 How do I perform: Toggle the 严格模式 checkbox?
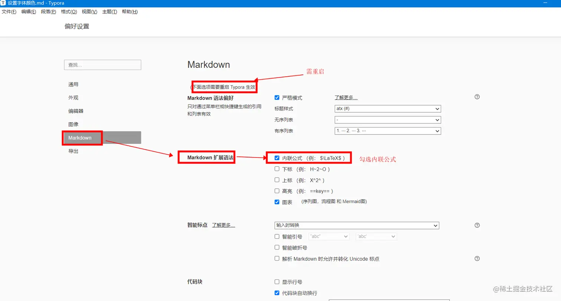(x=277, y=97)
